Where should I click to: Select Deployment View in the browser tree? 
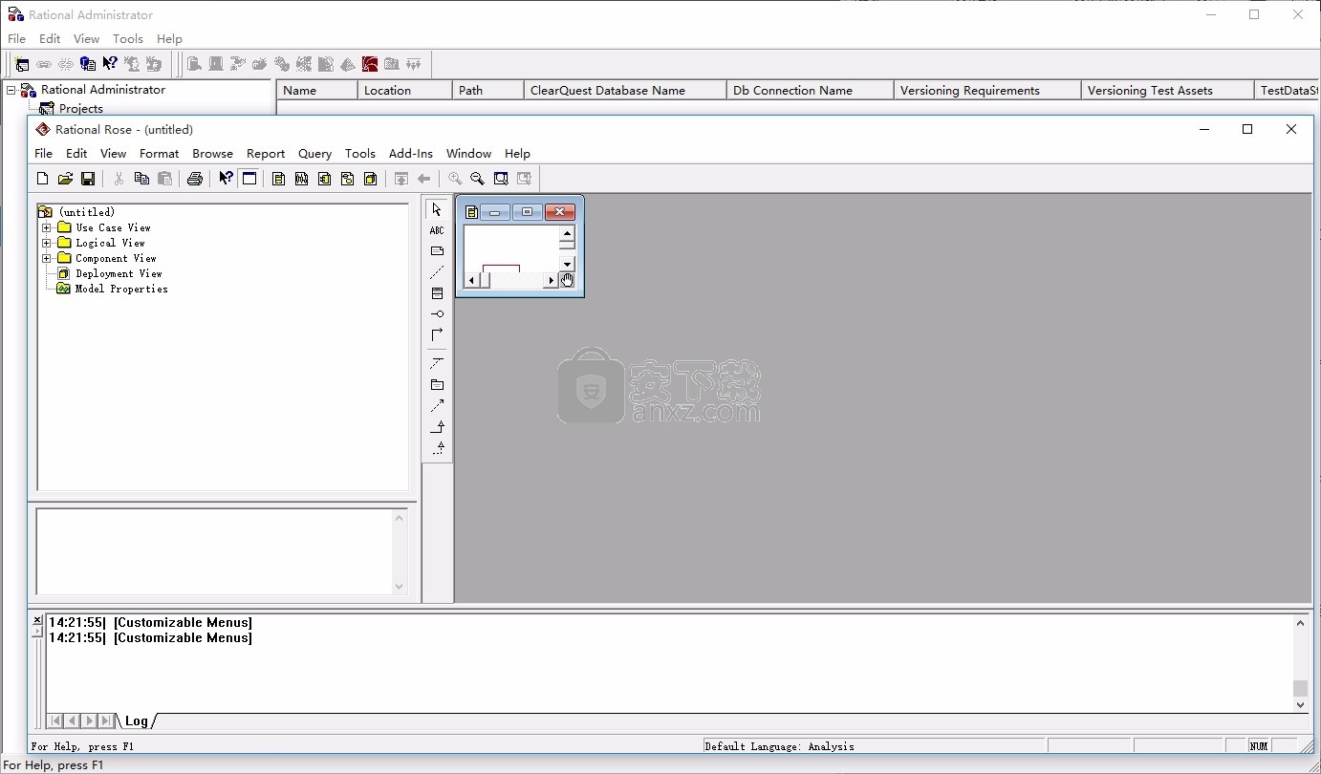119,273
